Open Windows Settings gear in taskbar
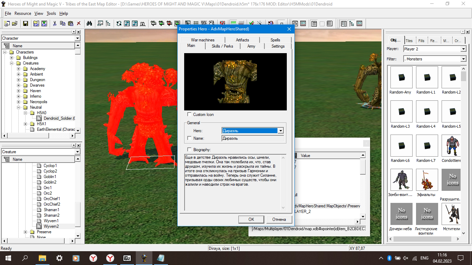The image size is (472, 265). pyautogui.click(x=59, y=258)
